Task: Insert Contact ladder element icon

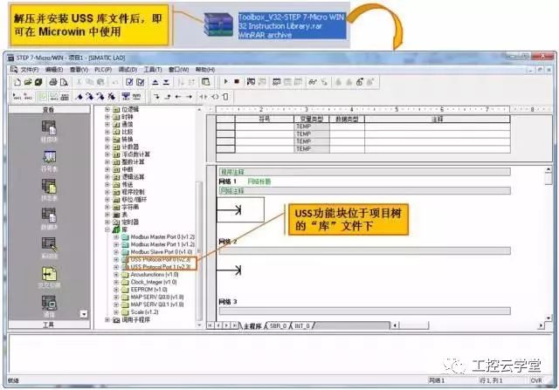Action: tap(204, 97)
